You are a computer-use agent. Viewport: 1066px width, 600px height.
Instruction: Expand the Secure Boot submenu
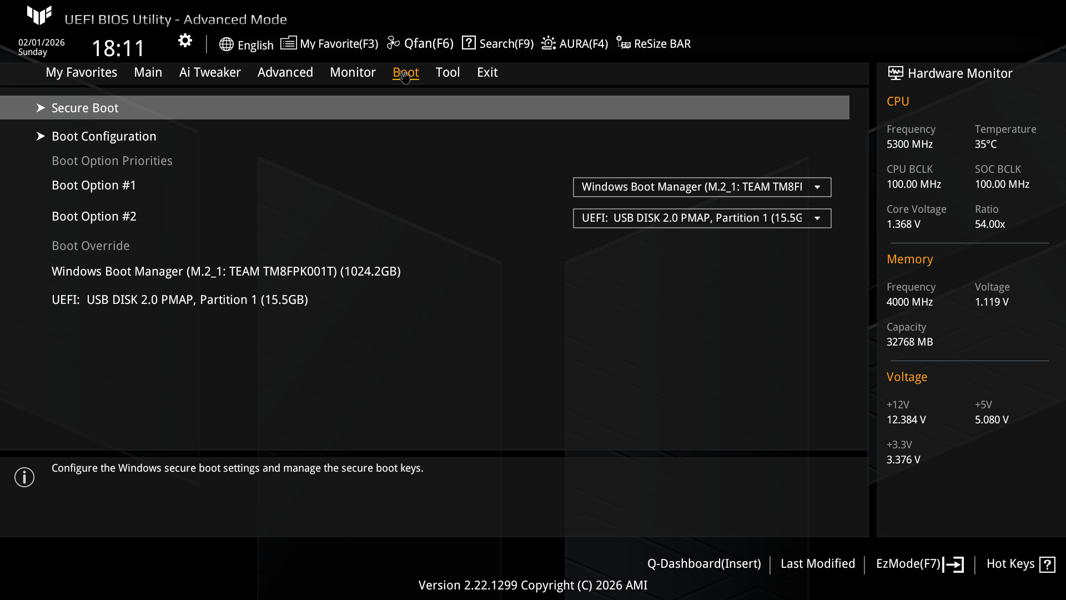(85, 108)
